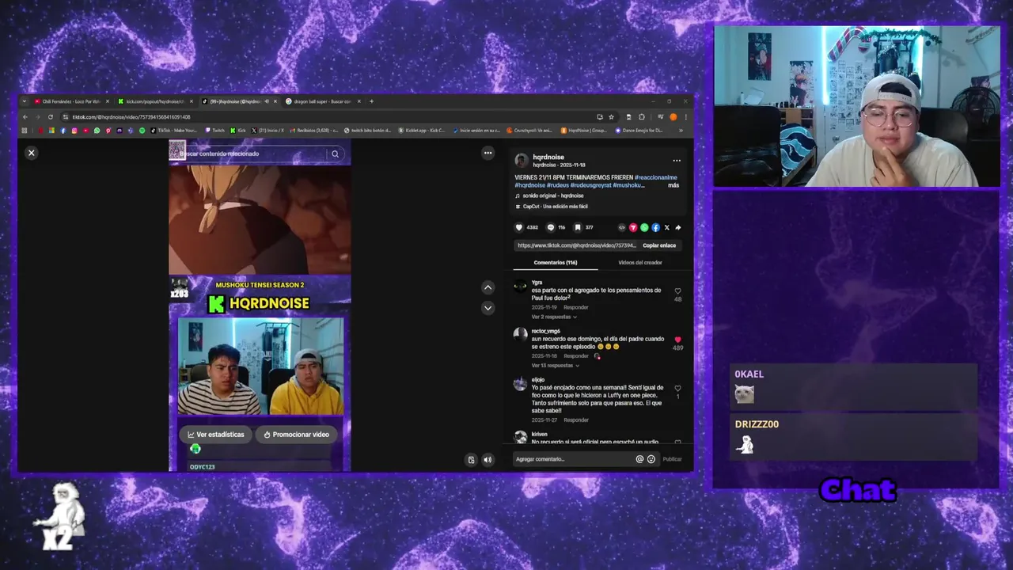Click the embed code share icon

(621, 227)
